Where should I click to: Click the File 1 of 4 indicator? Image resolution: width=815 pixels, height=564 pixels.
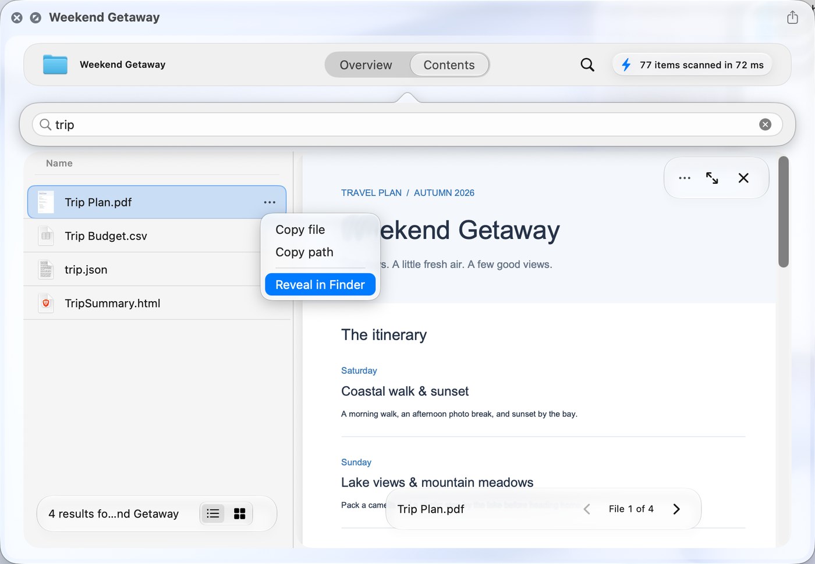631,509
